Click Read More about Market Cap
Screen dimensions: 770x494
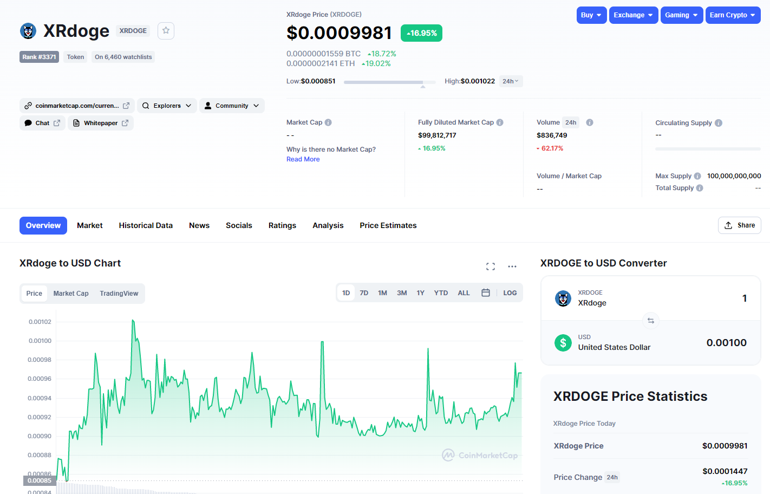pos(303,159)
